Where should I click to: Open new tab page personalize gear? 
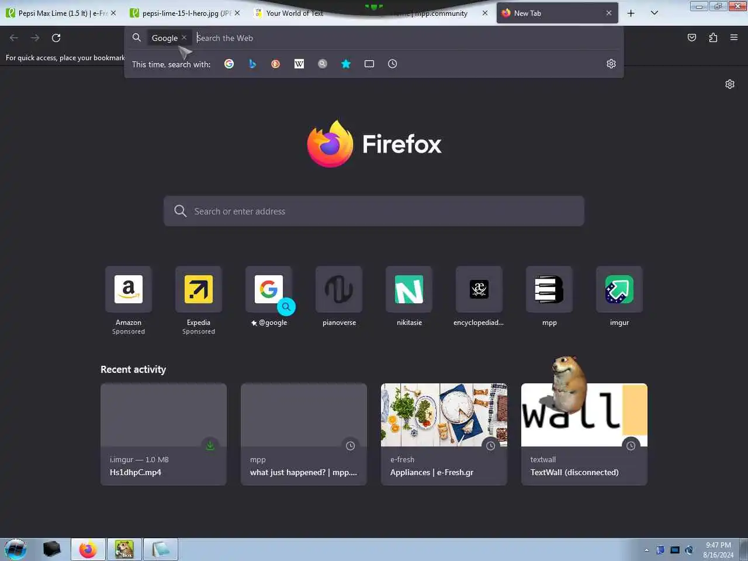tap(730, 84)
